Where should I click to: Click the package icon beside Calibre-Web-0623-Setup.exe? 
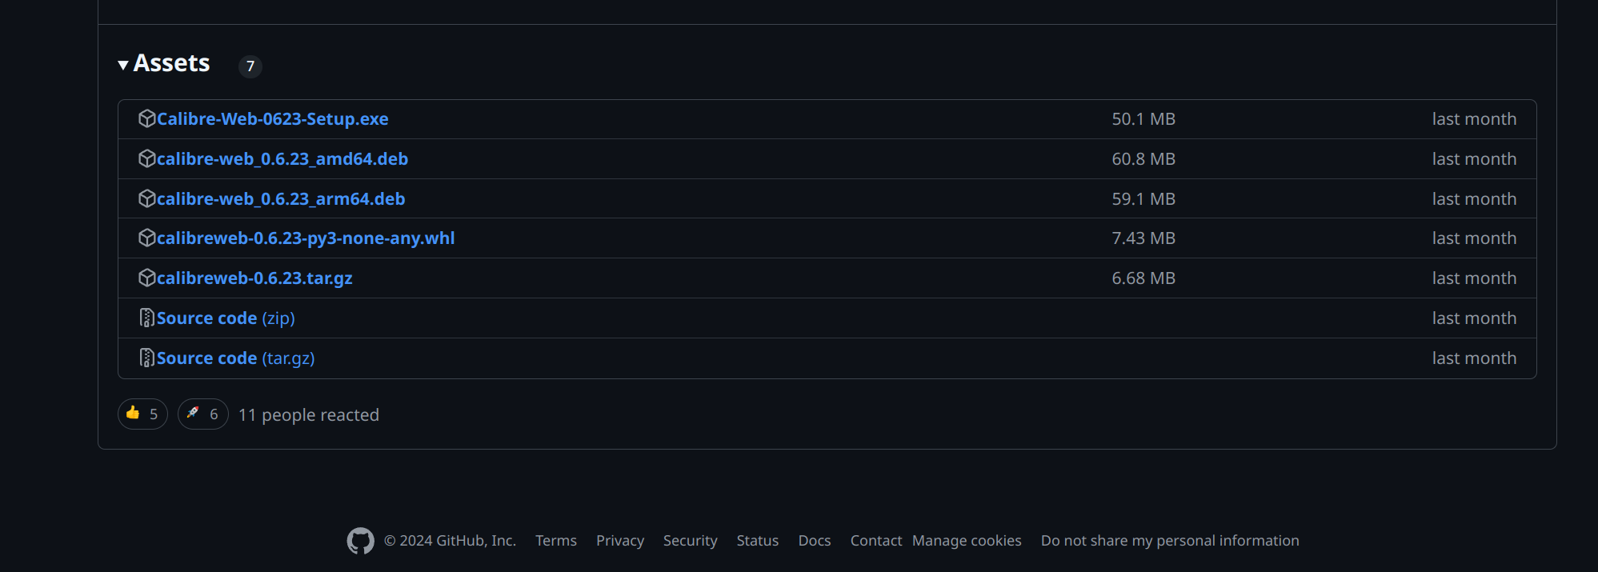(146, 119)
